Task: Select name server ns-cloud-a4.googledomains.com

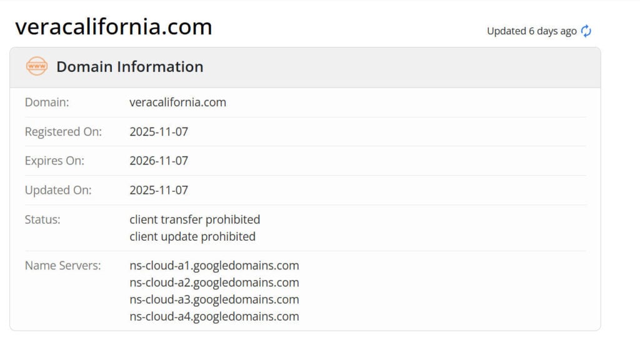Action: pos(214,316)
